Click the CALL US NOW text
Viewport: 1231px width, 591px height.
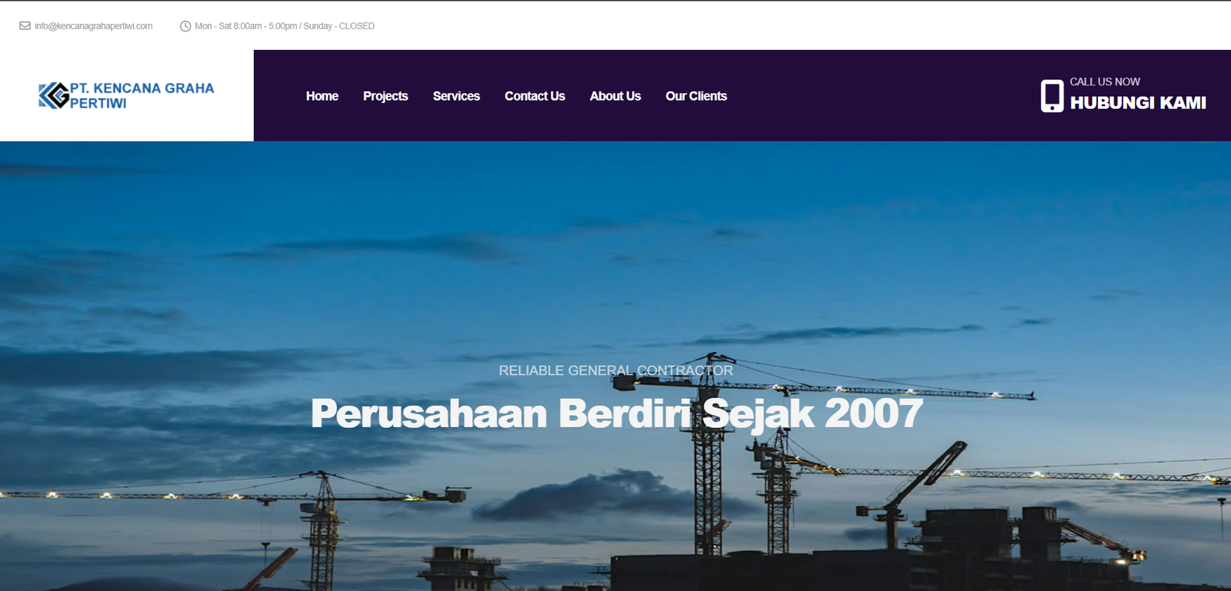(x=1105, y=81)
